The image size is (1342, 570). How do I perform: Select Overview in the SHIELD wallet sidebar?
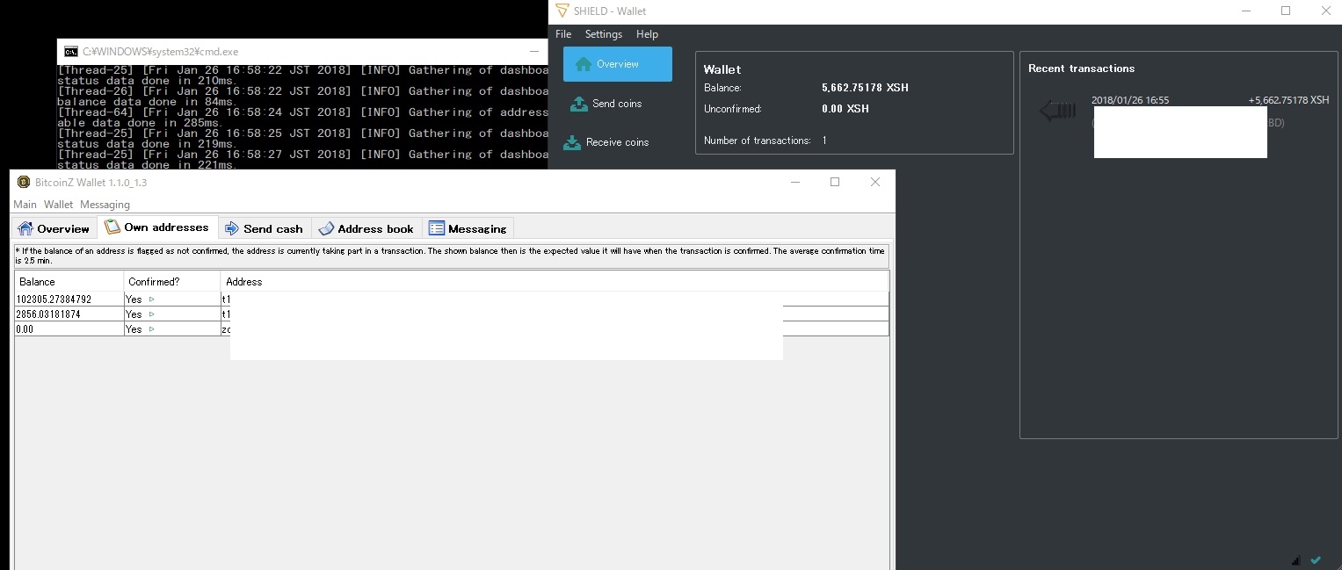click(x=618, y=64)
